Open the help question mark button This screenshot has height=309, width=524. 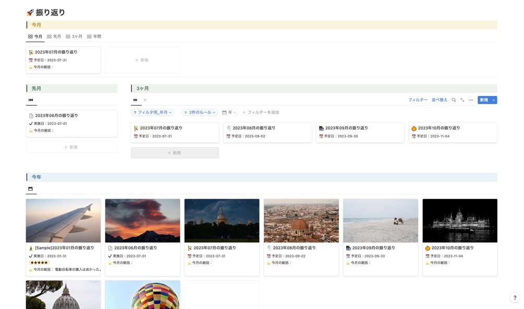click(515, 298)
